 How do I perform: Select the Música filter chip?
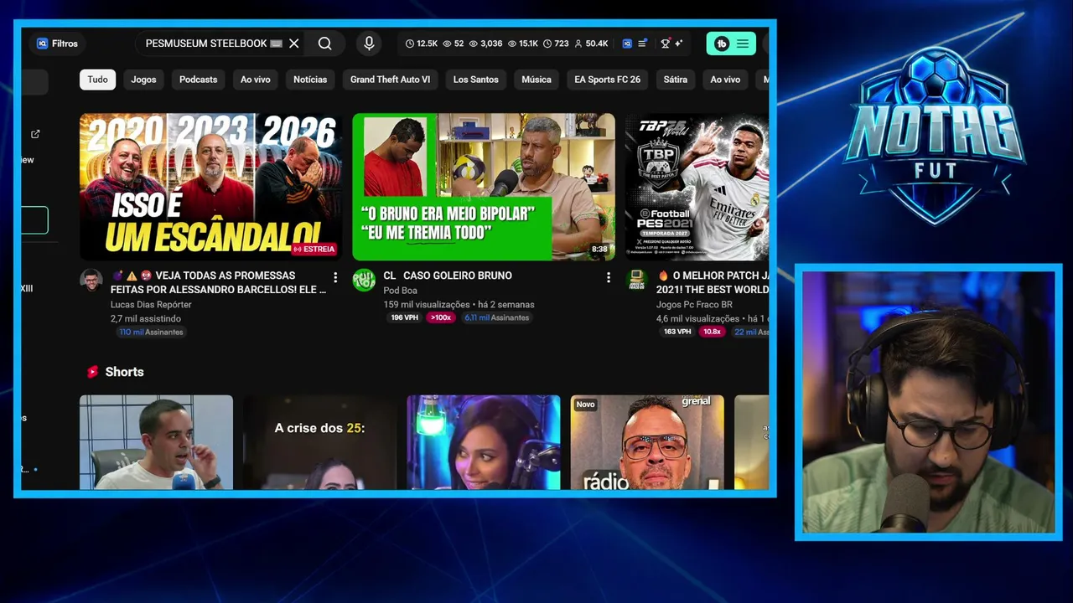pos(536,80)
